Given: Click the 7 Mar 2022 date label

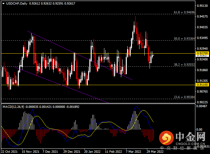Looking at the screenshot, I should [134, 151].
